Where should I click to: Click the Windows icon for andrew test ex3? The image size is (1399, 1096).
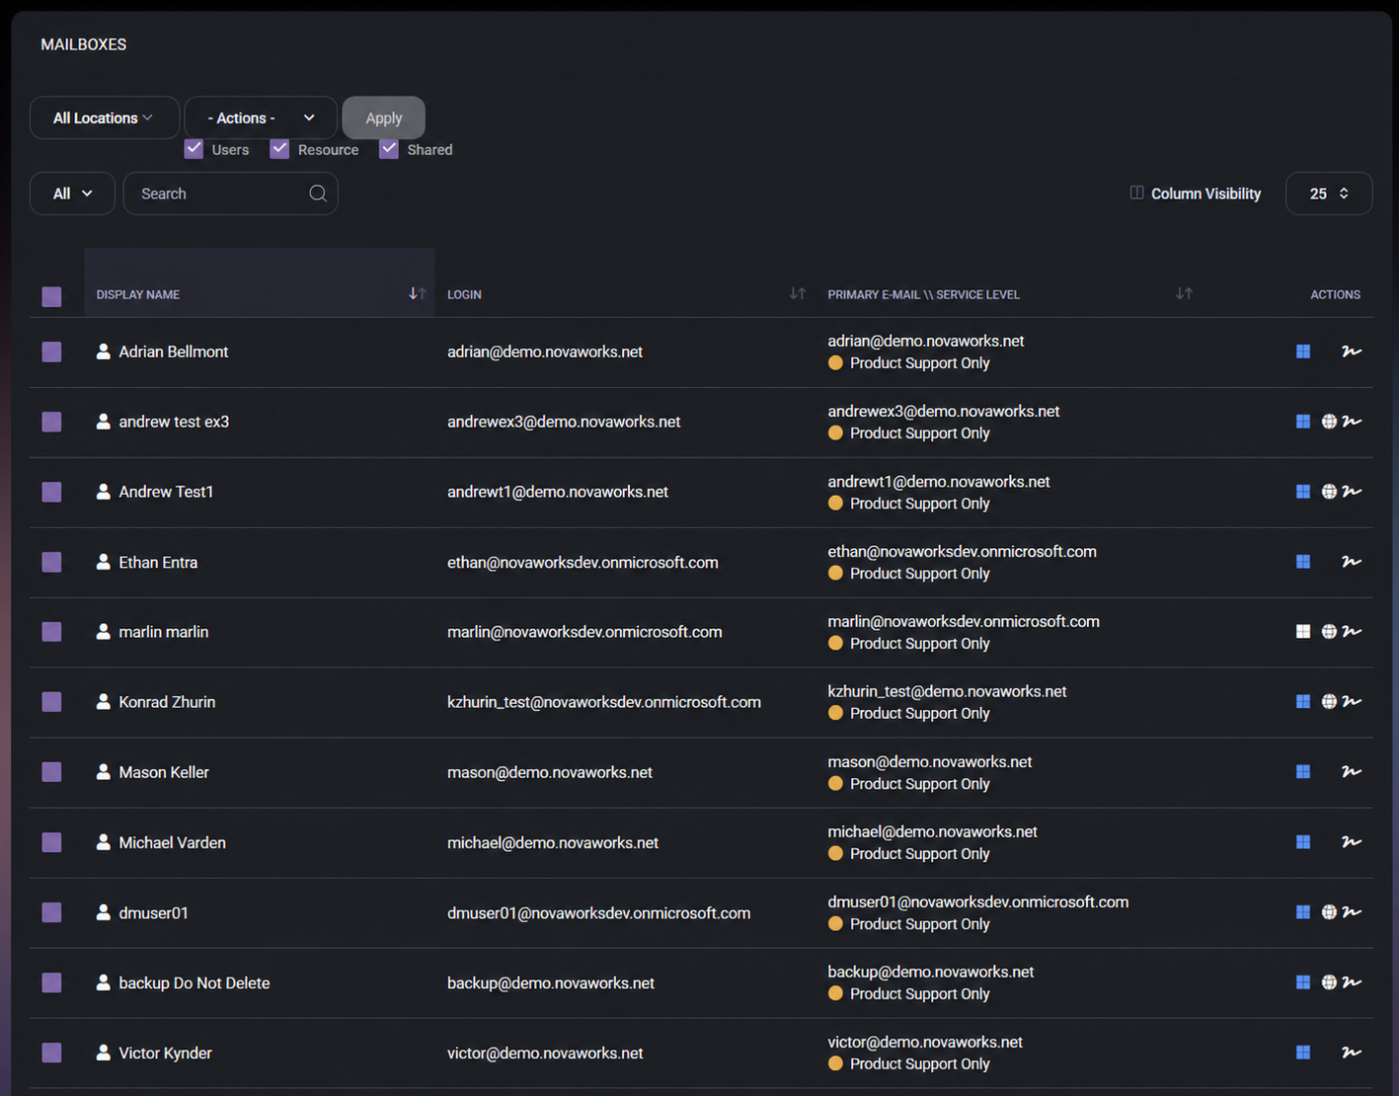(1303, 422)
